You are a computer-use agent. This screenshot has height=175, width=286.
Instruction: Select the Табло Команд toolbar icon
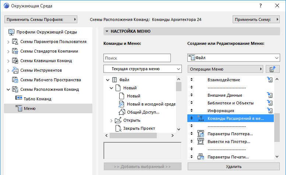click(x=19, y=99)
